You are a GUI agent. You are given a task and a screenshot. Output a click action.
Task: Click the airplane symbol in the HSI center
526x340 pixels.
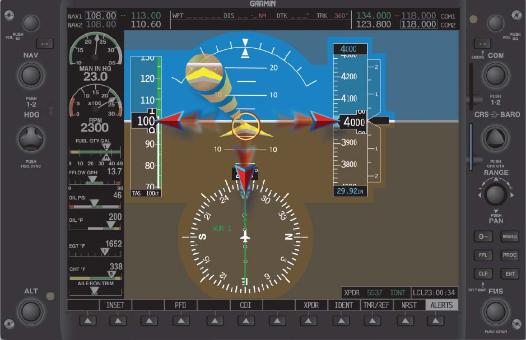[245, 237]
